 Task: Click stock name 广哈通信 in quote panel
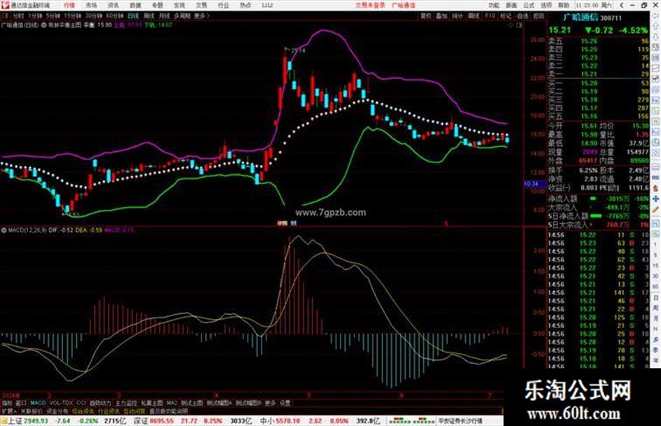point(581,17)
